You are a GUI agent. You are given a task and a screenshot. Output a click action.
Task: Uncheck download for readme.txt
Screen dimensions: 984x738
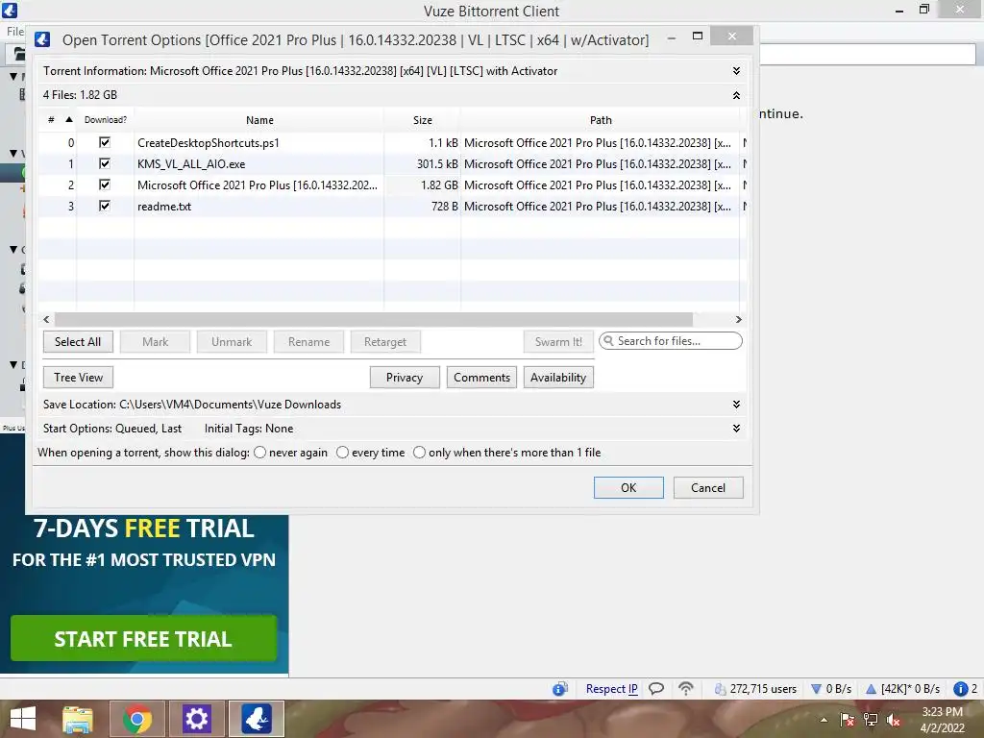pyautogui.click(x=105, y=206)
